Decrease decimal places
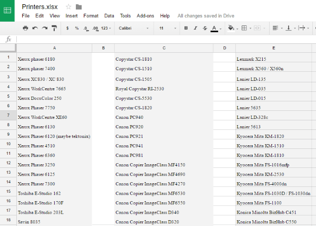 click(86, 29)
